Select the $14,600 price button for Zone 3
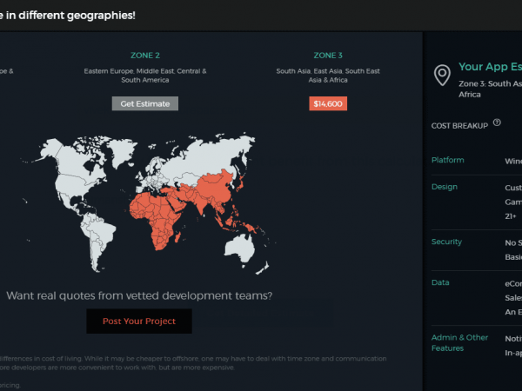Screen dimensions: 522x391 click(x=328, y=103)
